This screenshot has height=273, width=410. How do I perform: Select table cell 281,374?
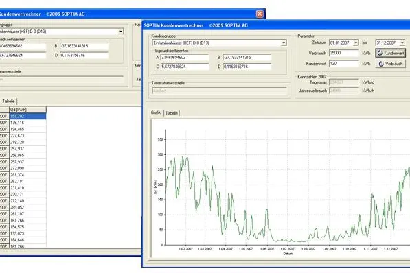(x=27, y=175)
